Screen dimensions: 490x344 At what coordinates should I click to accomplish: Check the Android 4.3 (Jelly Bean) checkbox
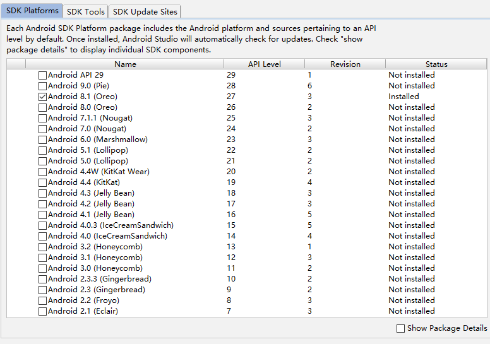point(42,193)
